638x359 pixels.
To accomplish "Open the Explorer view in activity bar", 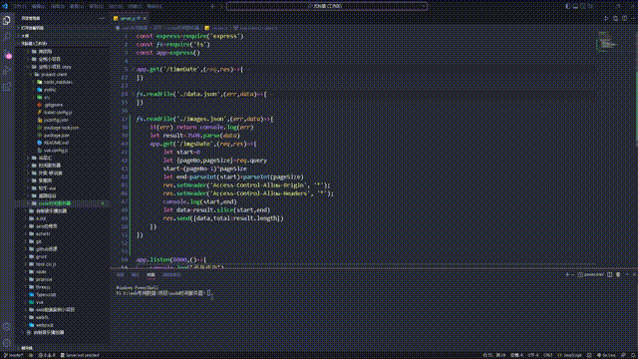I will pos(7,20).
